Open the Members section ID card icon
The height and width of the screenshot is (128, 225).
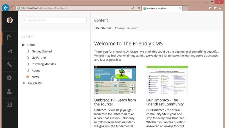9,105
